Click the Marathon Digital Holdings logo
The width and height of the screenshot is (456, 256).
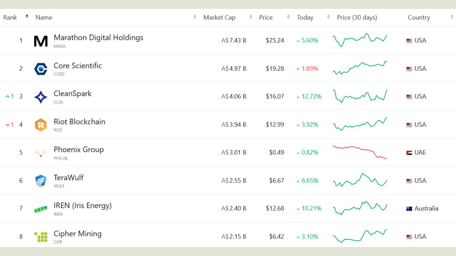41,41
